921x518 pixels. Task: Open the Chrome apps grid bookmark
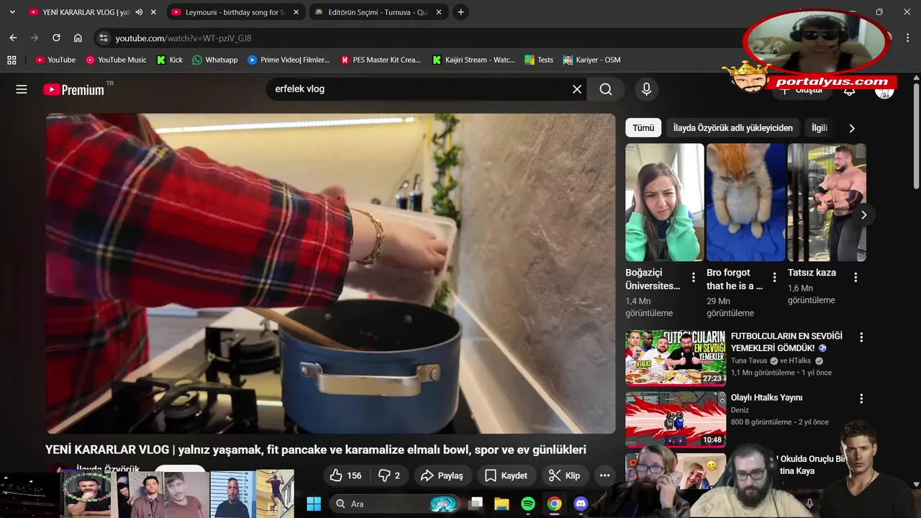pos(12,60)
